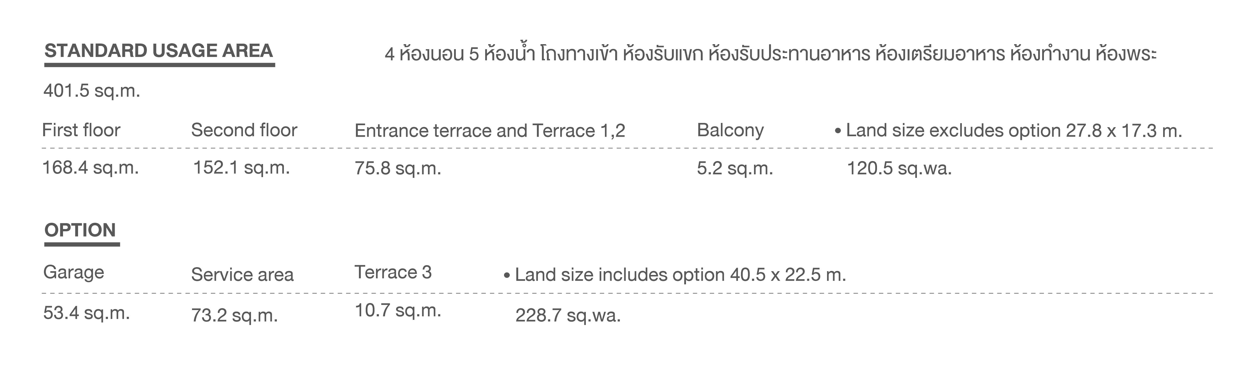Click Entrance terrace and Terrace 1,2 label
Image resolution: width=1255 pixels, height=367 pixels.
(490, 131)
